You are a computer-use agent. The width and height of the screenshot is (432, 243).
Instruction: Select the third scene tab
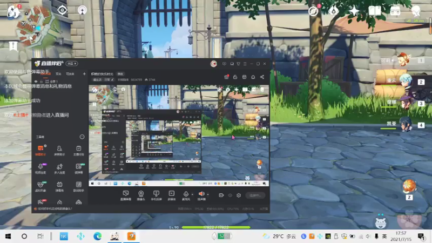pyautogui.click(x=70, y=74)
